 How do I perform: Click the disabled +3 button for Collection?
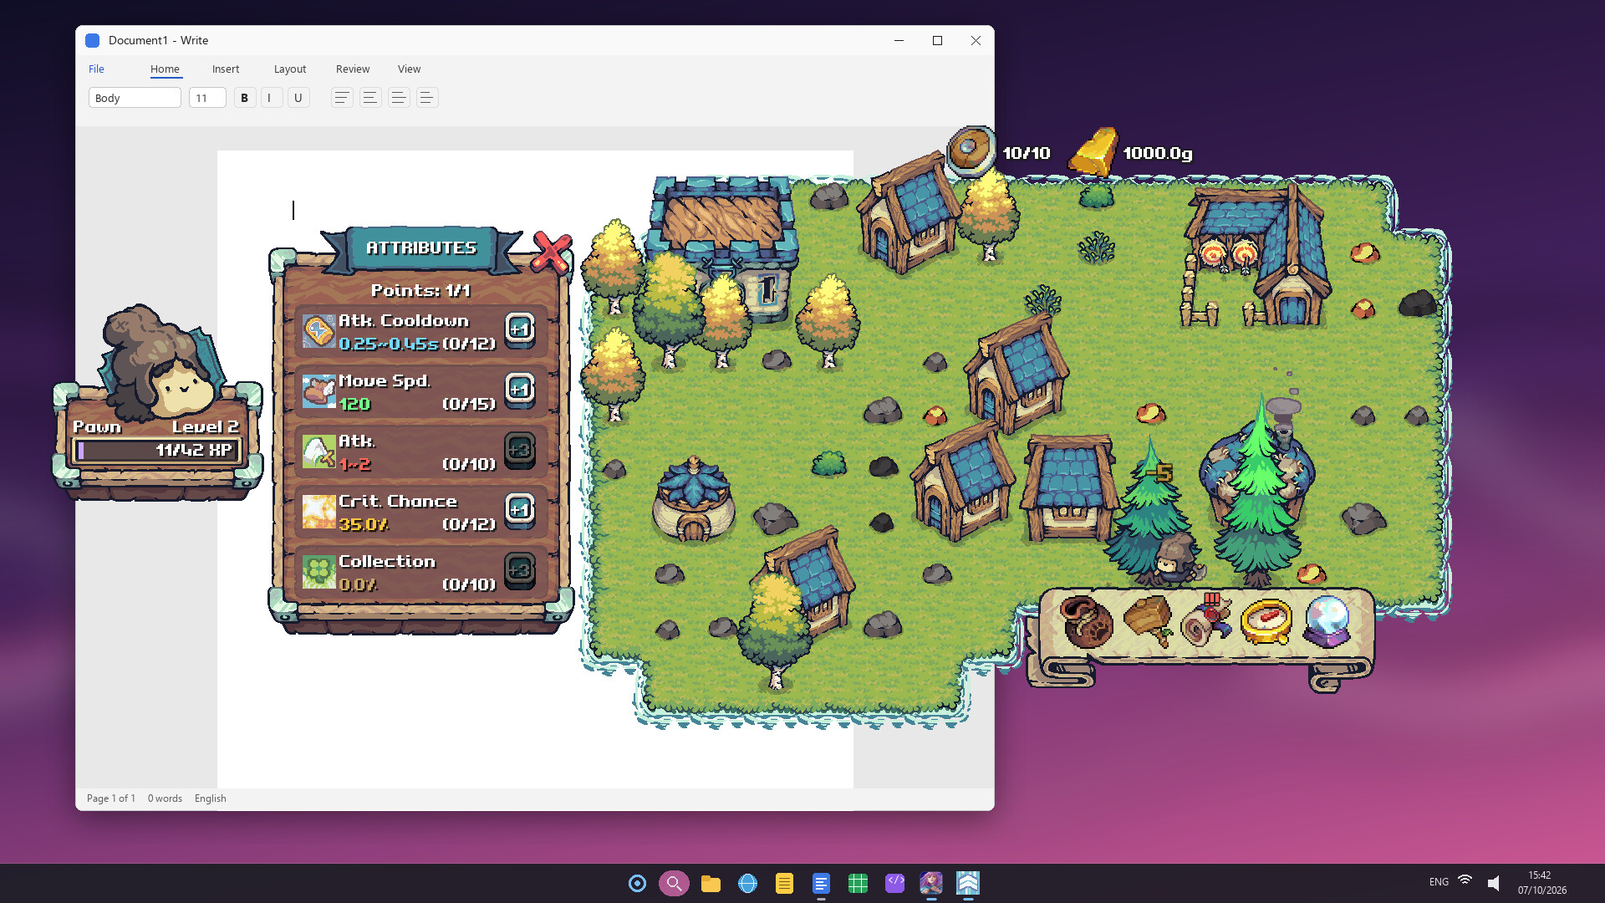point(519,569)
